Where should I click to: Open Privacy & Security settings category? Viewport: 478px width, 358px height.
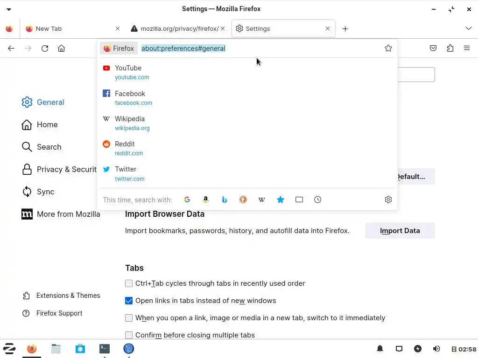click(x=59, y=169)
